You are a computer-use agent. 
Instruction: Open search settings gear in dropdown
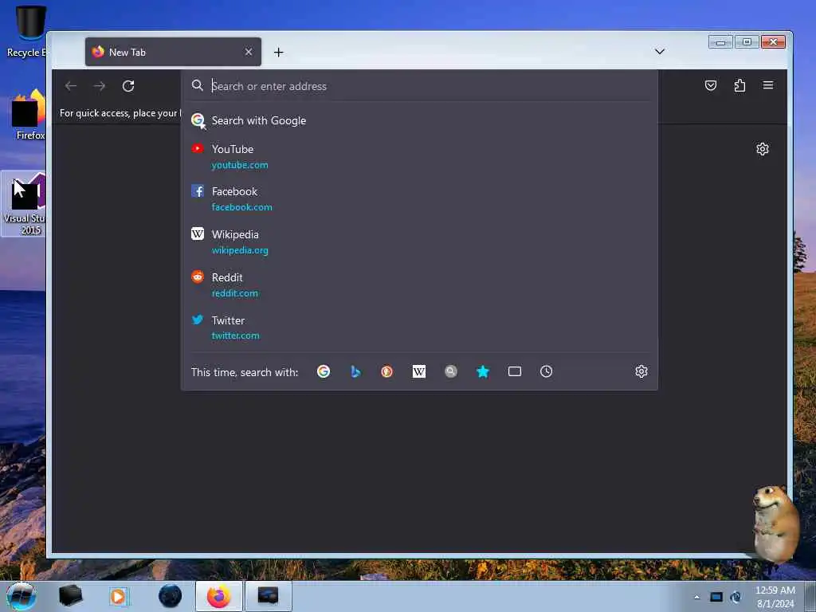[x=641, y=371]
